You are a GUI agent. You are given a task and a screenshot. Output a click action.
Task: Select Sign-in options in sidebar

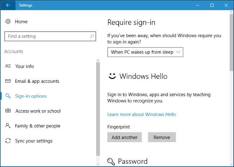[x=31, y=96]
